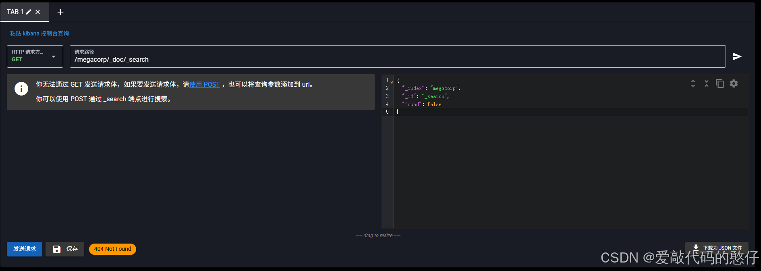This screenshot has width=761, height=271.
Task: Close TAB 1 with the x icon
Action: (x=38, y=12)
